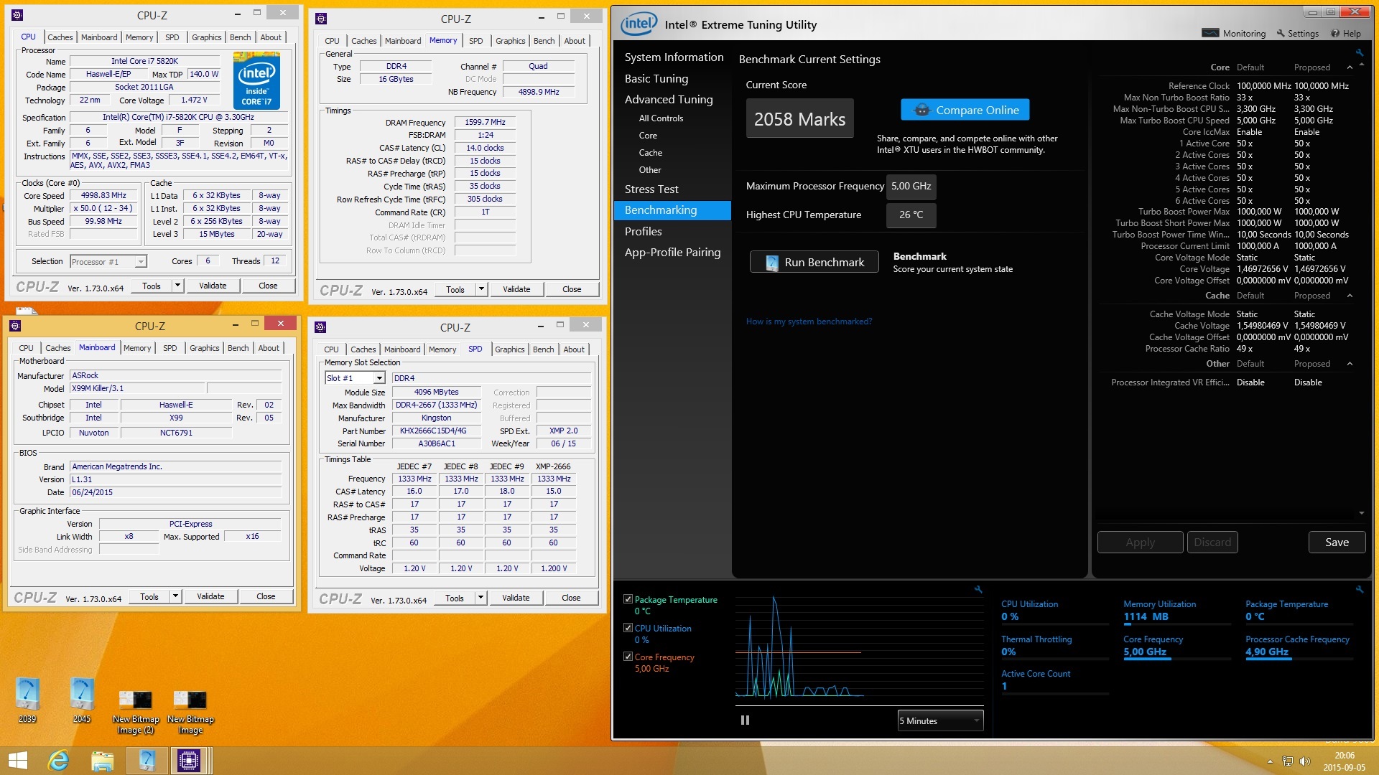Open Tools dropdown arrow in CPU tab window
The image size is (1379, 775).
[x=177, y=286]
